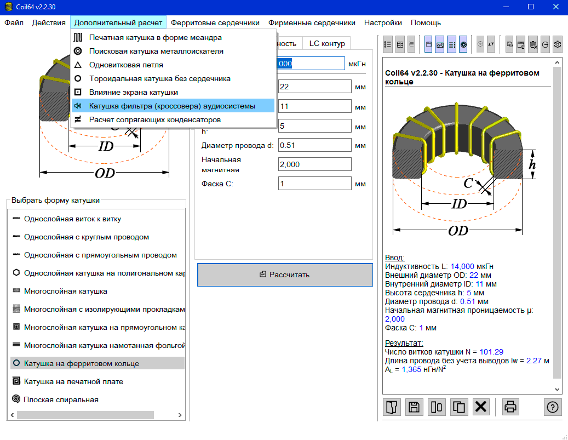Click the LT icon in results toolbar
Viewport: 568px width, 440px height.
pyautogui.click(x=491, y=44)
